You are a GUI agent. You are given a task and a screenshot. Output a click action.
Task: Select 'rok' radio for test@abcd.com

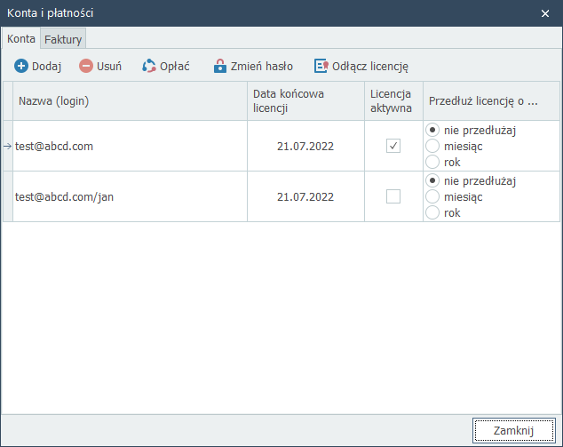click(x=432, y=162)
